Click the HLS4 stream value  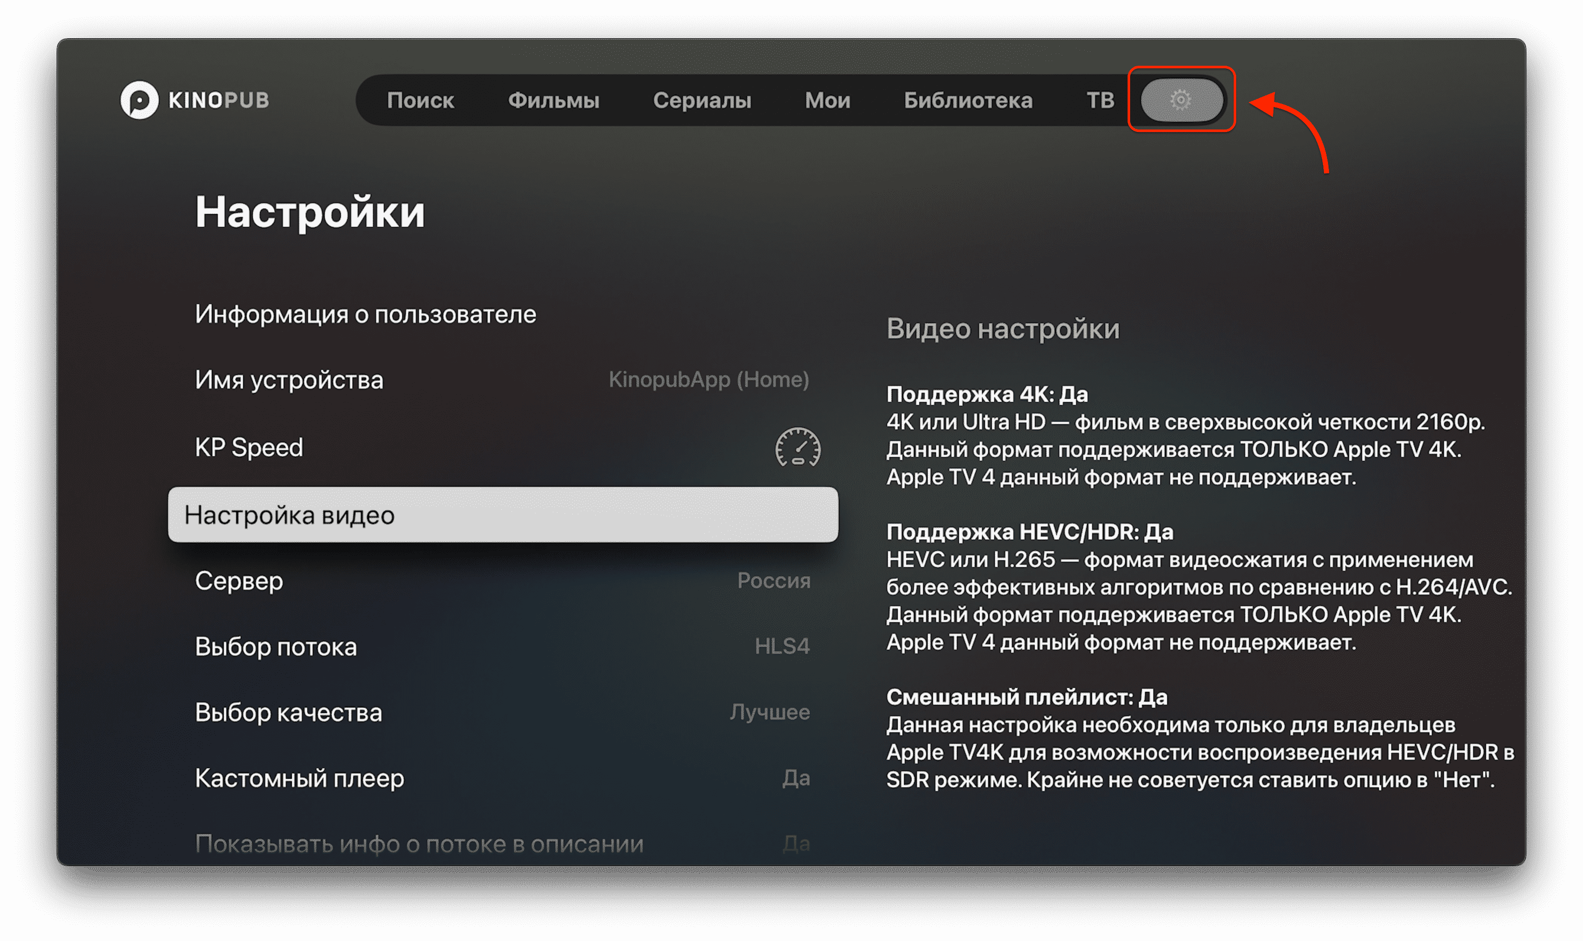pos(782,646)
